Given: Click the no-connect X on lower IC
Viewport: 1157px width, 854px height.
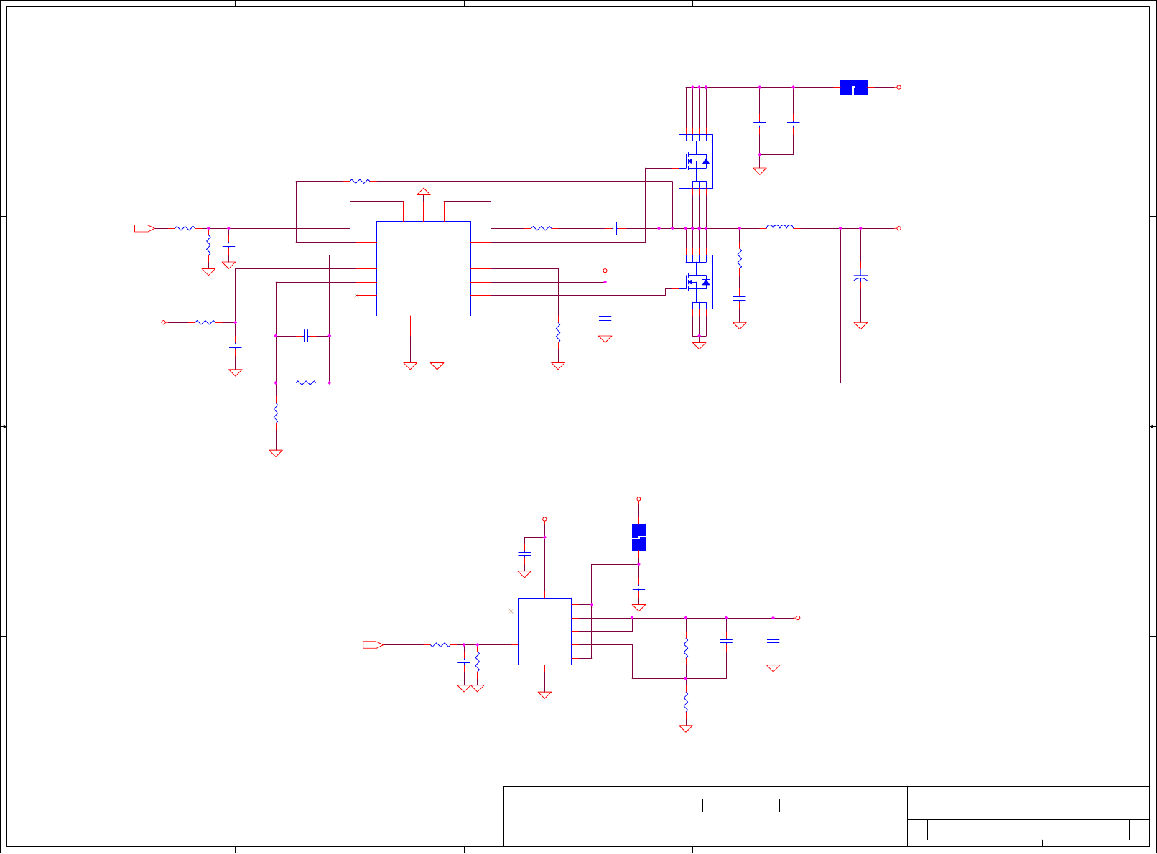Looking at the screenshot, I should (511, 611).
